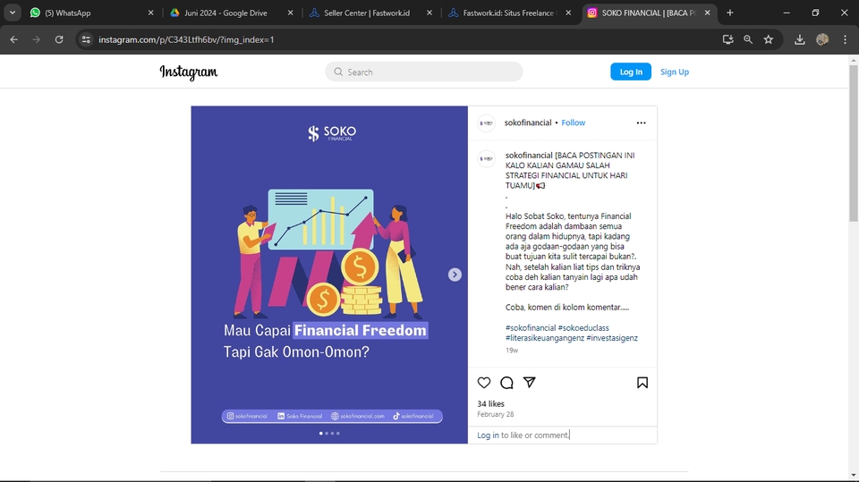Click the page vertical scrollbar
Image resolution: width=859 pixels, height=482 pixels.
[854, 144]
